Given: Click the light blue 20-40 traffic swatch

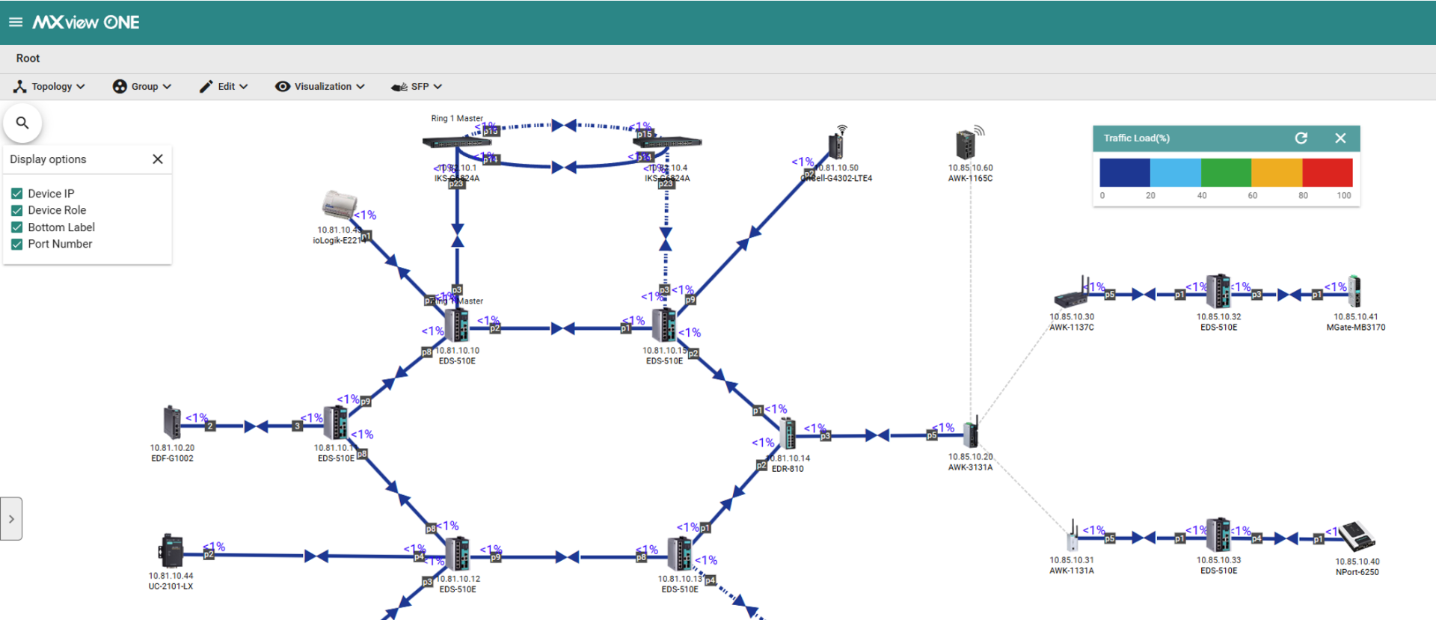Looking at the screenshot, I should (1176, 173).
